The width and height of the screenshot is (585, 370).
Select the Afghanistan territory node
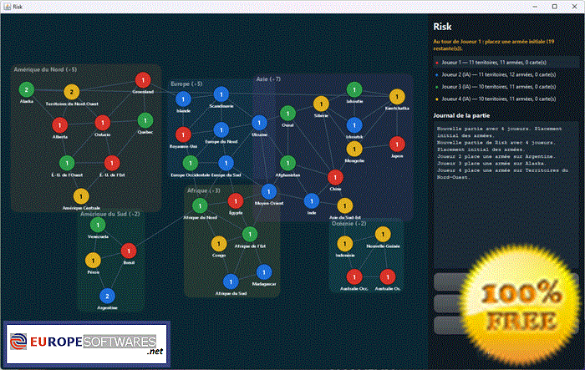coord(287,163)
